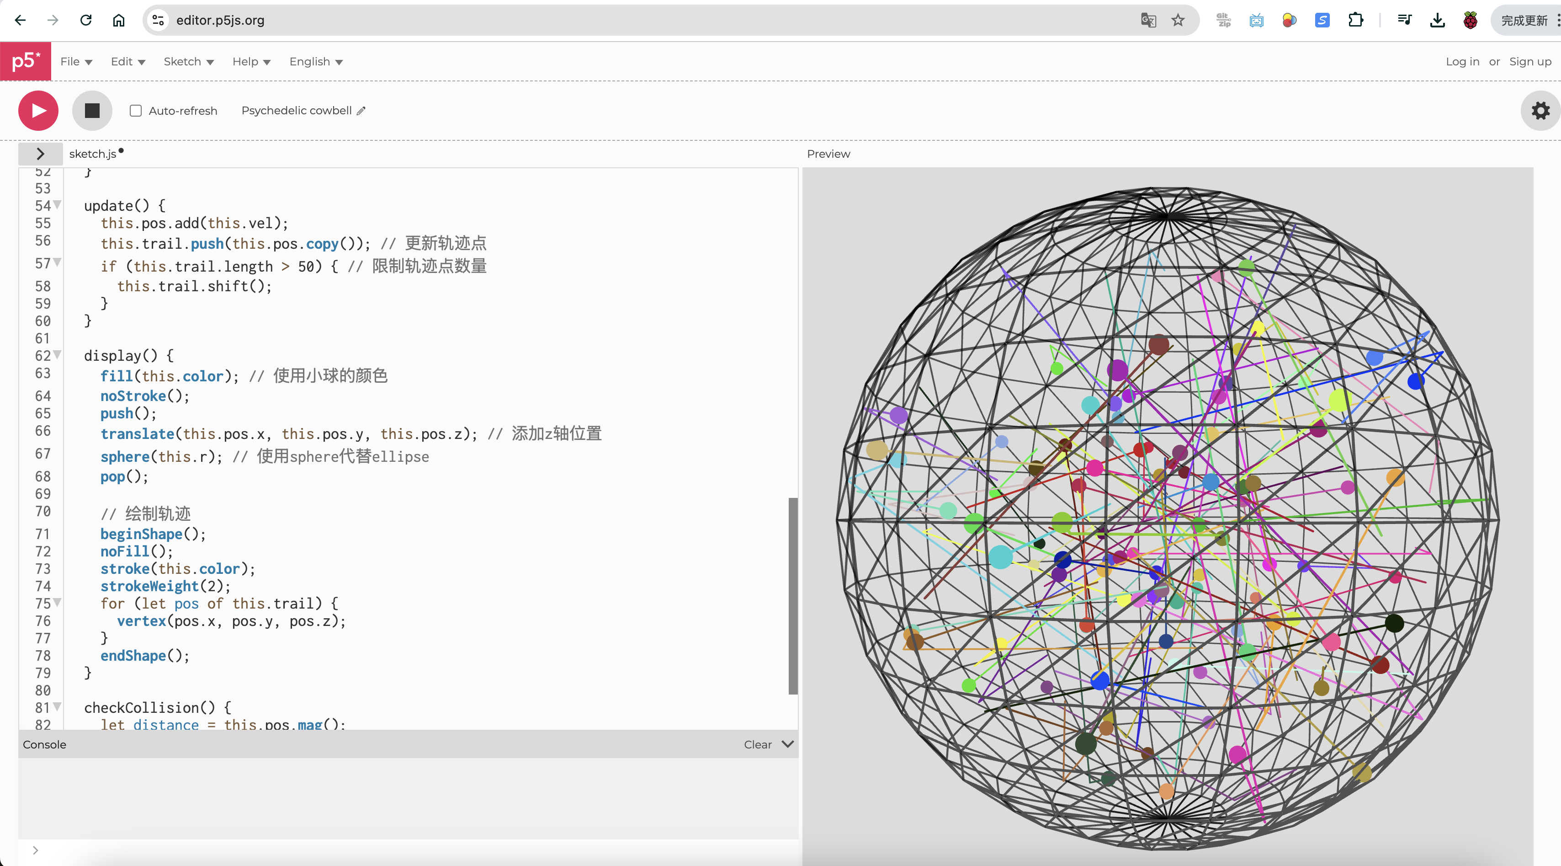Click the Raspberry Pi extension icon
This screenshot has height=866, width=1561.
[x=1470, y=20]
